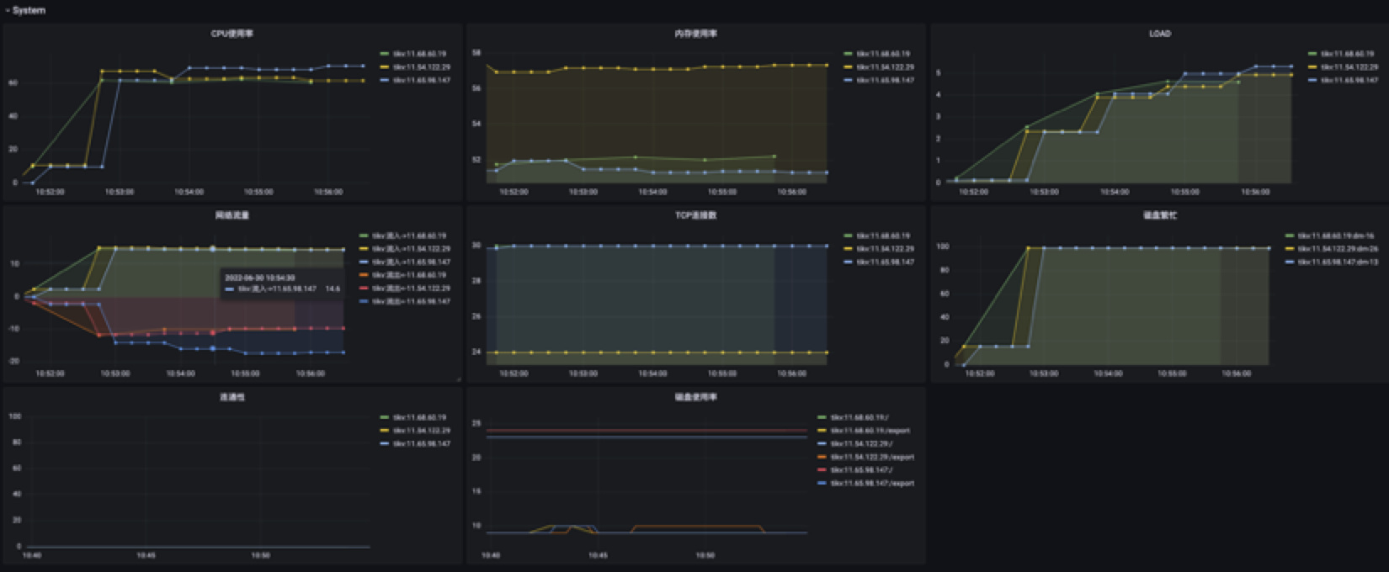Open the LOAD panel title menu
The image size is (1389, 572).
1159,34
